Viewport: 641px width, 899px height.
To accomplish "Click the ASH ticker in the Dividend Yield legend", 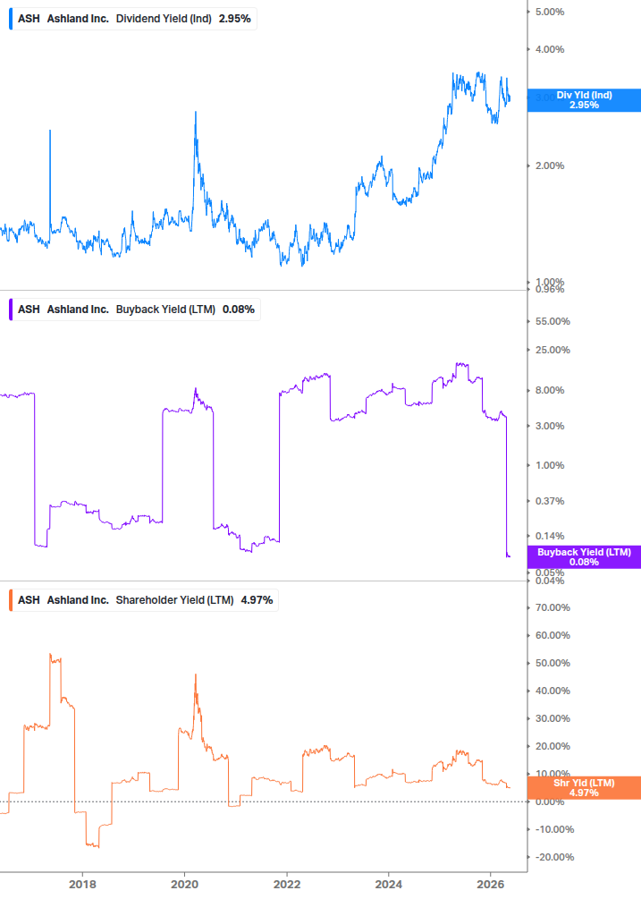I will coord(29,19).
